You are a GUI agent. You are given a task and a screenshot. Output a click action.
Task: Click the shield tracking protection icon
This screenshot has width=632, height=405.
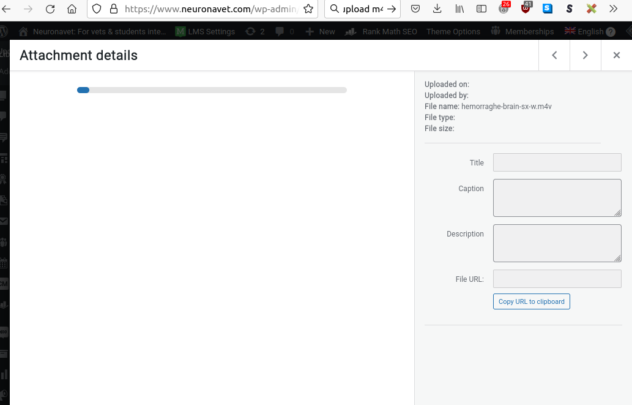pos(97,9)
